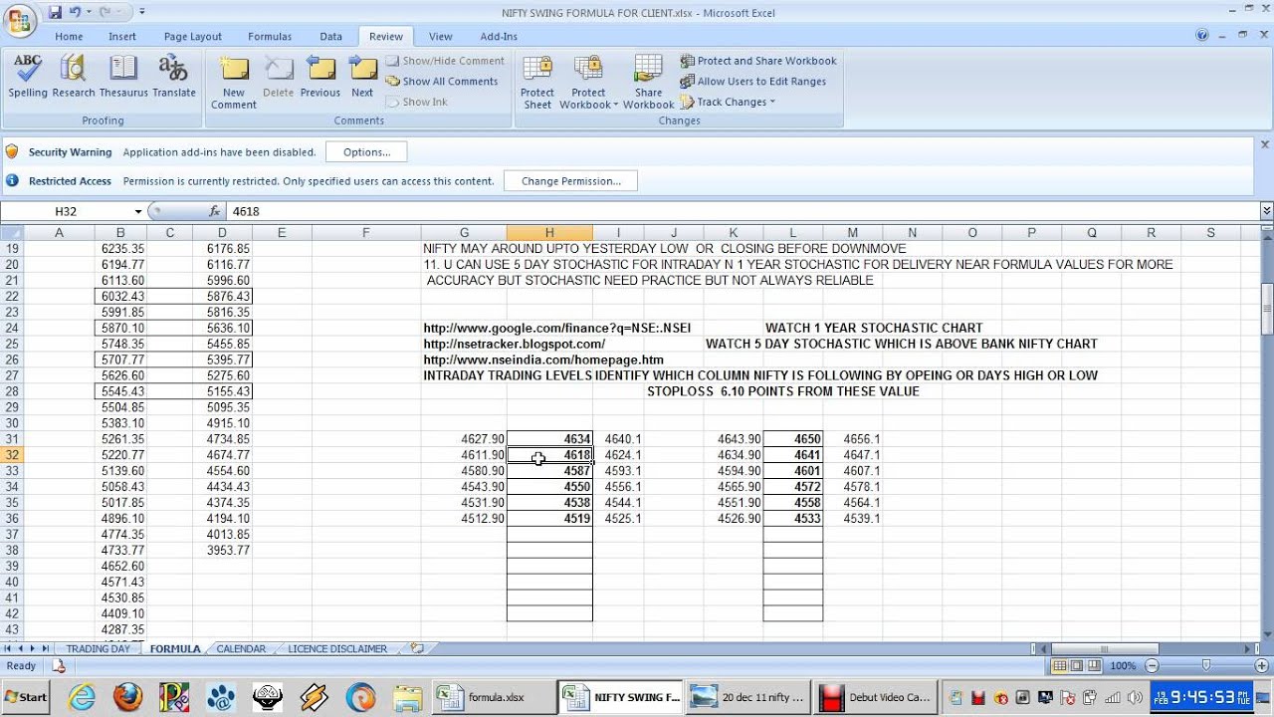The height and width of the screenshot is (717, 1274).
Task: Switch to Page Layout view
Action: [1078, 665]
